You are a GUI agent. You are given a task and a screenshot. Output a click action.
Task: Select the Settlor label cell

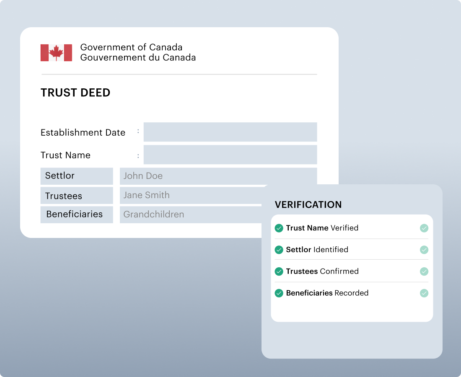[77, 176]
